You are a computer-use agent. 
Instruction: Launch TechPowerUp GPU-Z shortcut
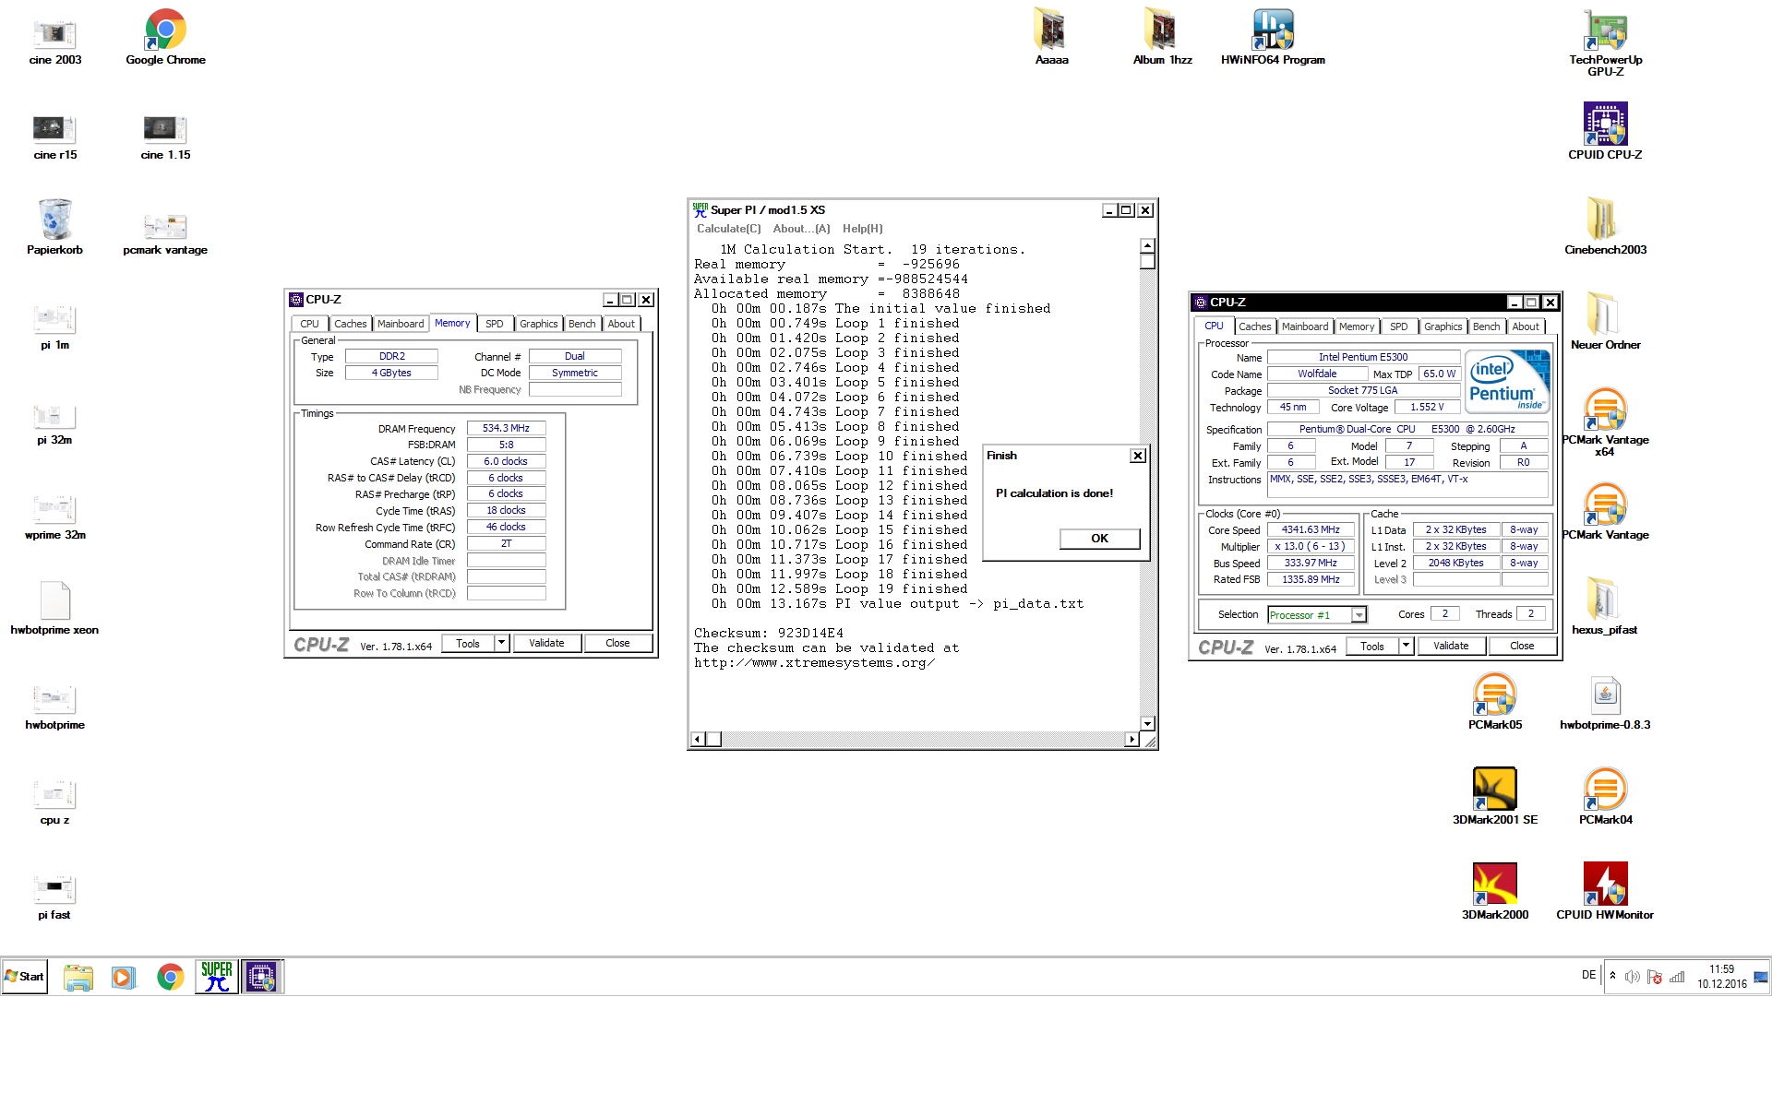coord(1606,42)
